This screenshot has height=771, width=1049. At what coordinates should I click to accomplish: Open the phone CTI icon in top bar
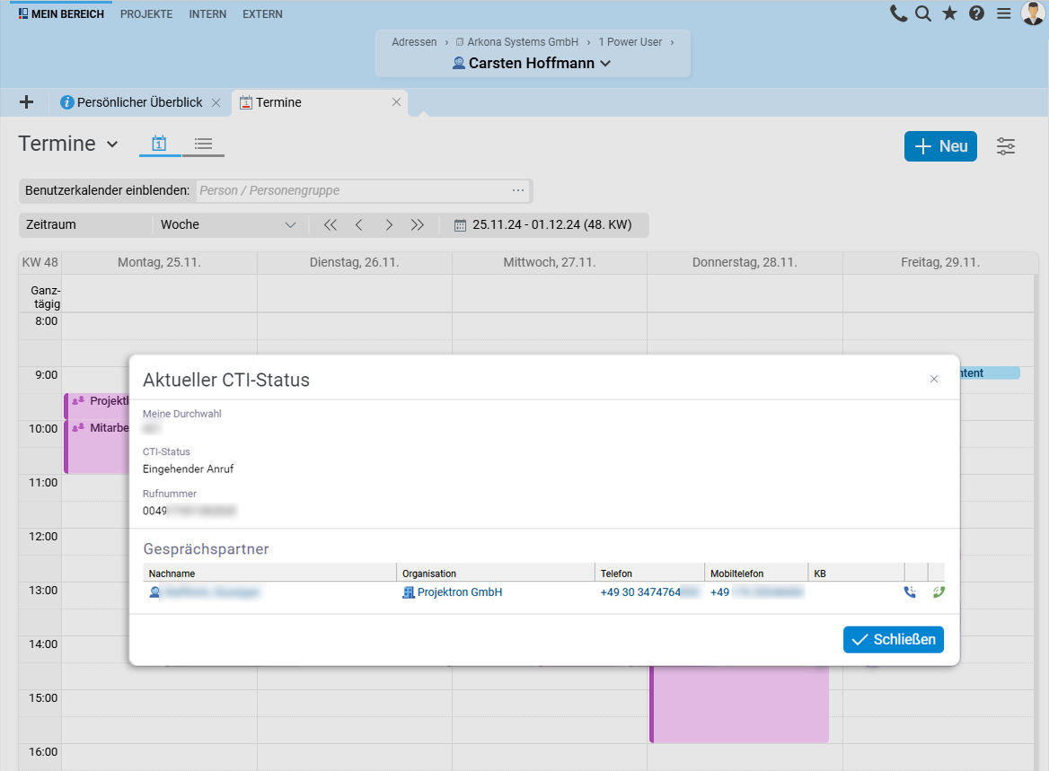[x=898, y=13]
